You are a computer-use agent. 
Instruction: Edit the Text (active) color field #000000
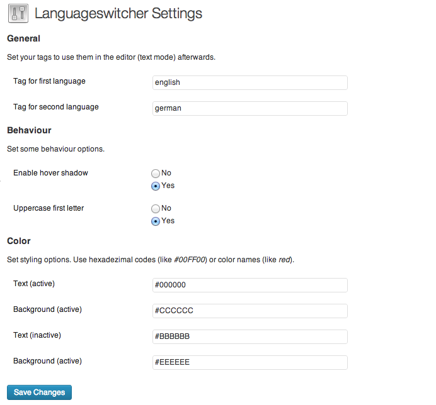tap(250, 285)
